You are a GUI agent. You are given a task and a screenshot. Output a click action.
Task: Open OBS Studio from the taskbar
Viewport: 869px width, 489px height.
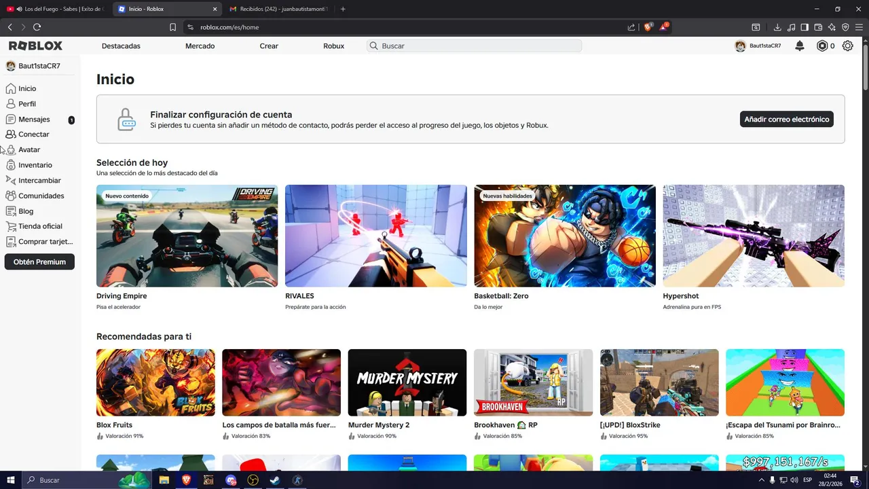click(x=253, y=480)
